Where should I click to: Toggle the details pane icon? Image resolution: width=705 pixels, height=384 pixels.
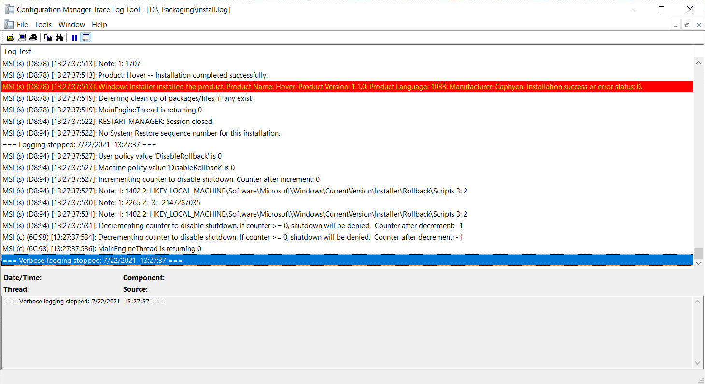tap(86, 38)
